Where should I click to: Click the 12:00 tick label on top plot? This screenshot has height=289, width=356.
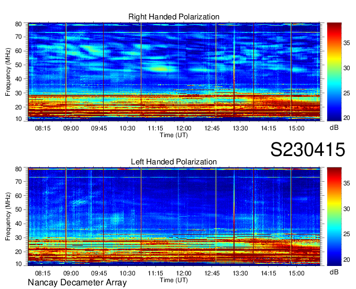[184, 128]
